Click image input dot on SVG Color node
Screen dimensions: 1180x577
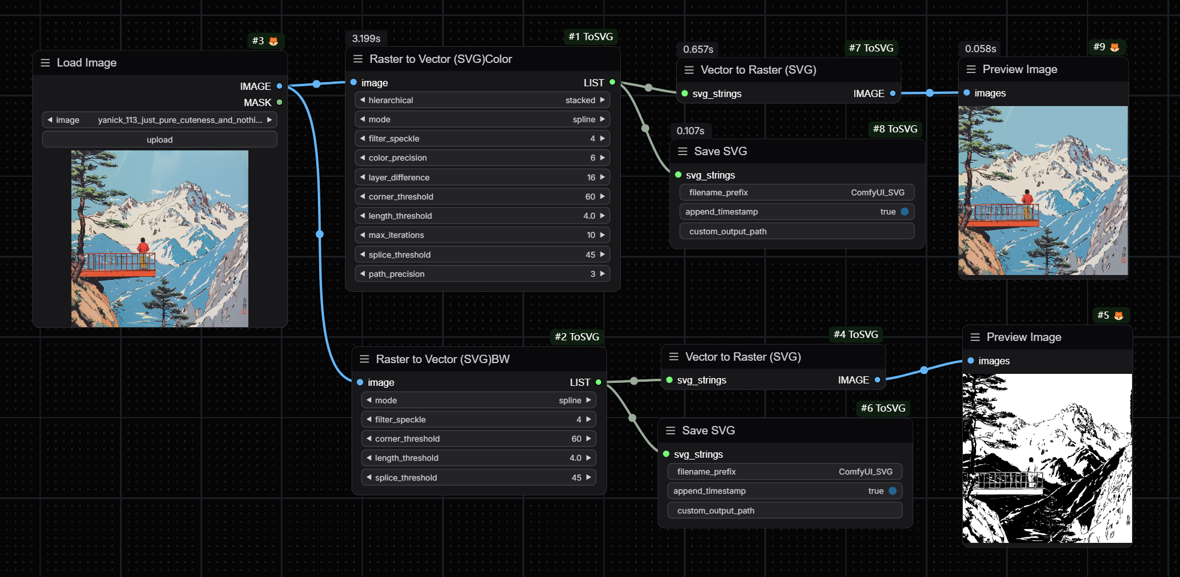354,82
